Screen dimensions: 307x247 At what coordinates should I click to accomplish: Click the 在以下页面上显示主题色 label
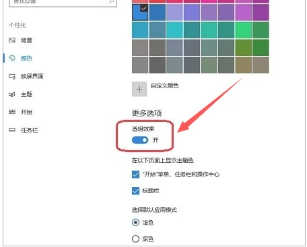[x=163, y=160]
